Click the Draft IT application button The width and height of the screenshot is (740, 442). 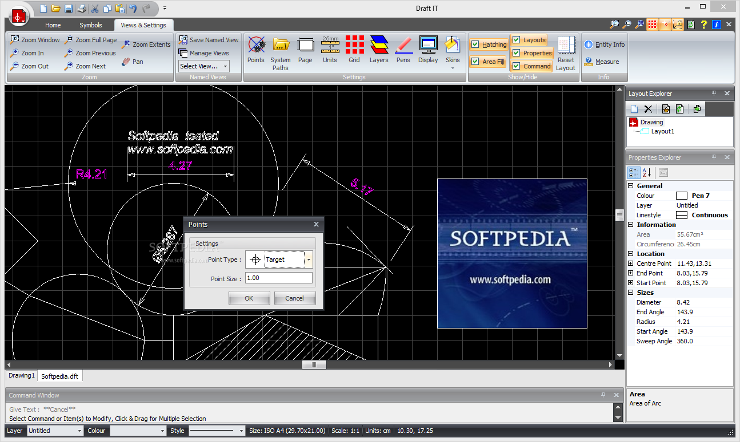pyautogui.click(x=18, y=15)
